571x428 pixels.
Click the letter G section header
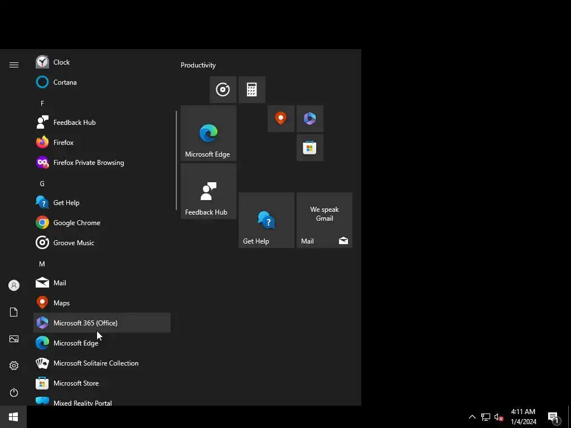[42, 183]
